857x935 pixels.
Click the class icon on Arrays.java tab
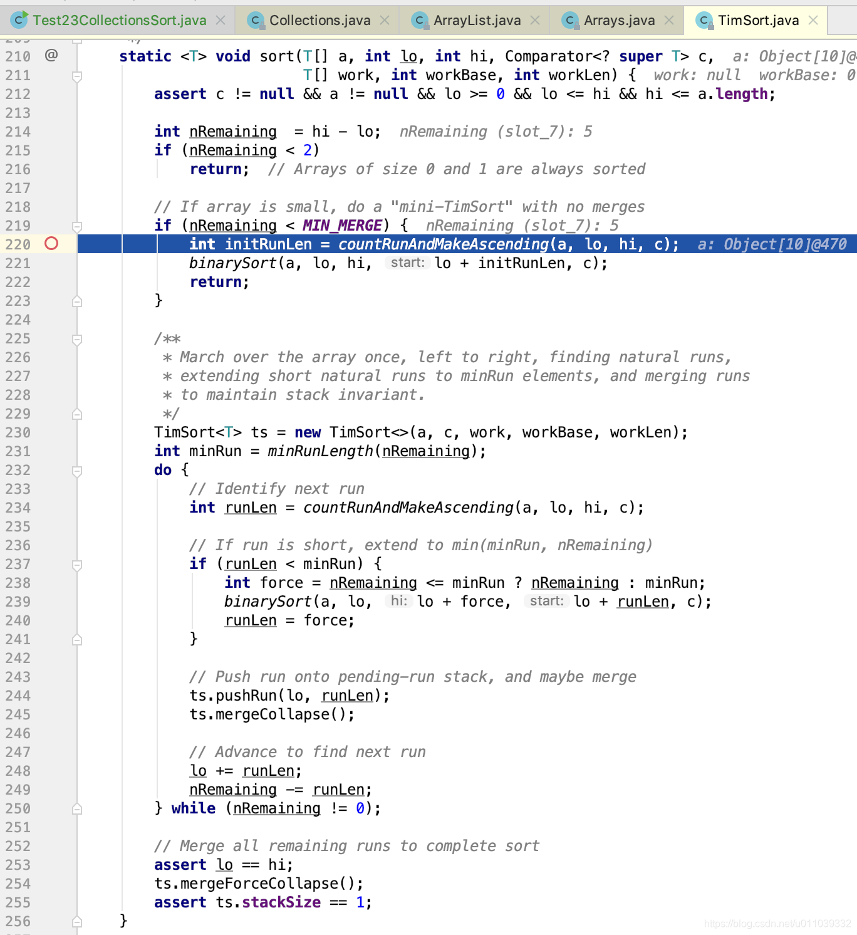click(569, 19)
